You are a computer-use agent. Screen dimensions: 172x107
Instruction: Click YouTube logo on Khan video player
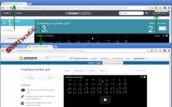coord(157,36)
